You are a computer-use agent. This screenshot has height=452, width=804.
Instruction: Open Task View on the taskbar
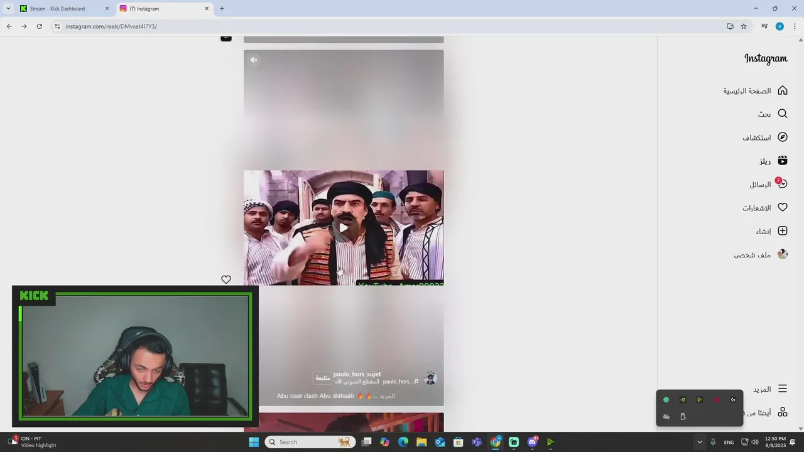[367, 442]
